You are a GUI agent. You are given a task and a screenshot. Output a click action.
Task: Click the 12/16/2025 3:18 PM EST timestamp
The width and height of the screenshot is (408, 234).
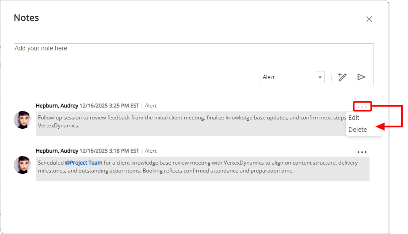pyautogui.click(x=109, y=151)
